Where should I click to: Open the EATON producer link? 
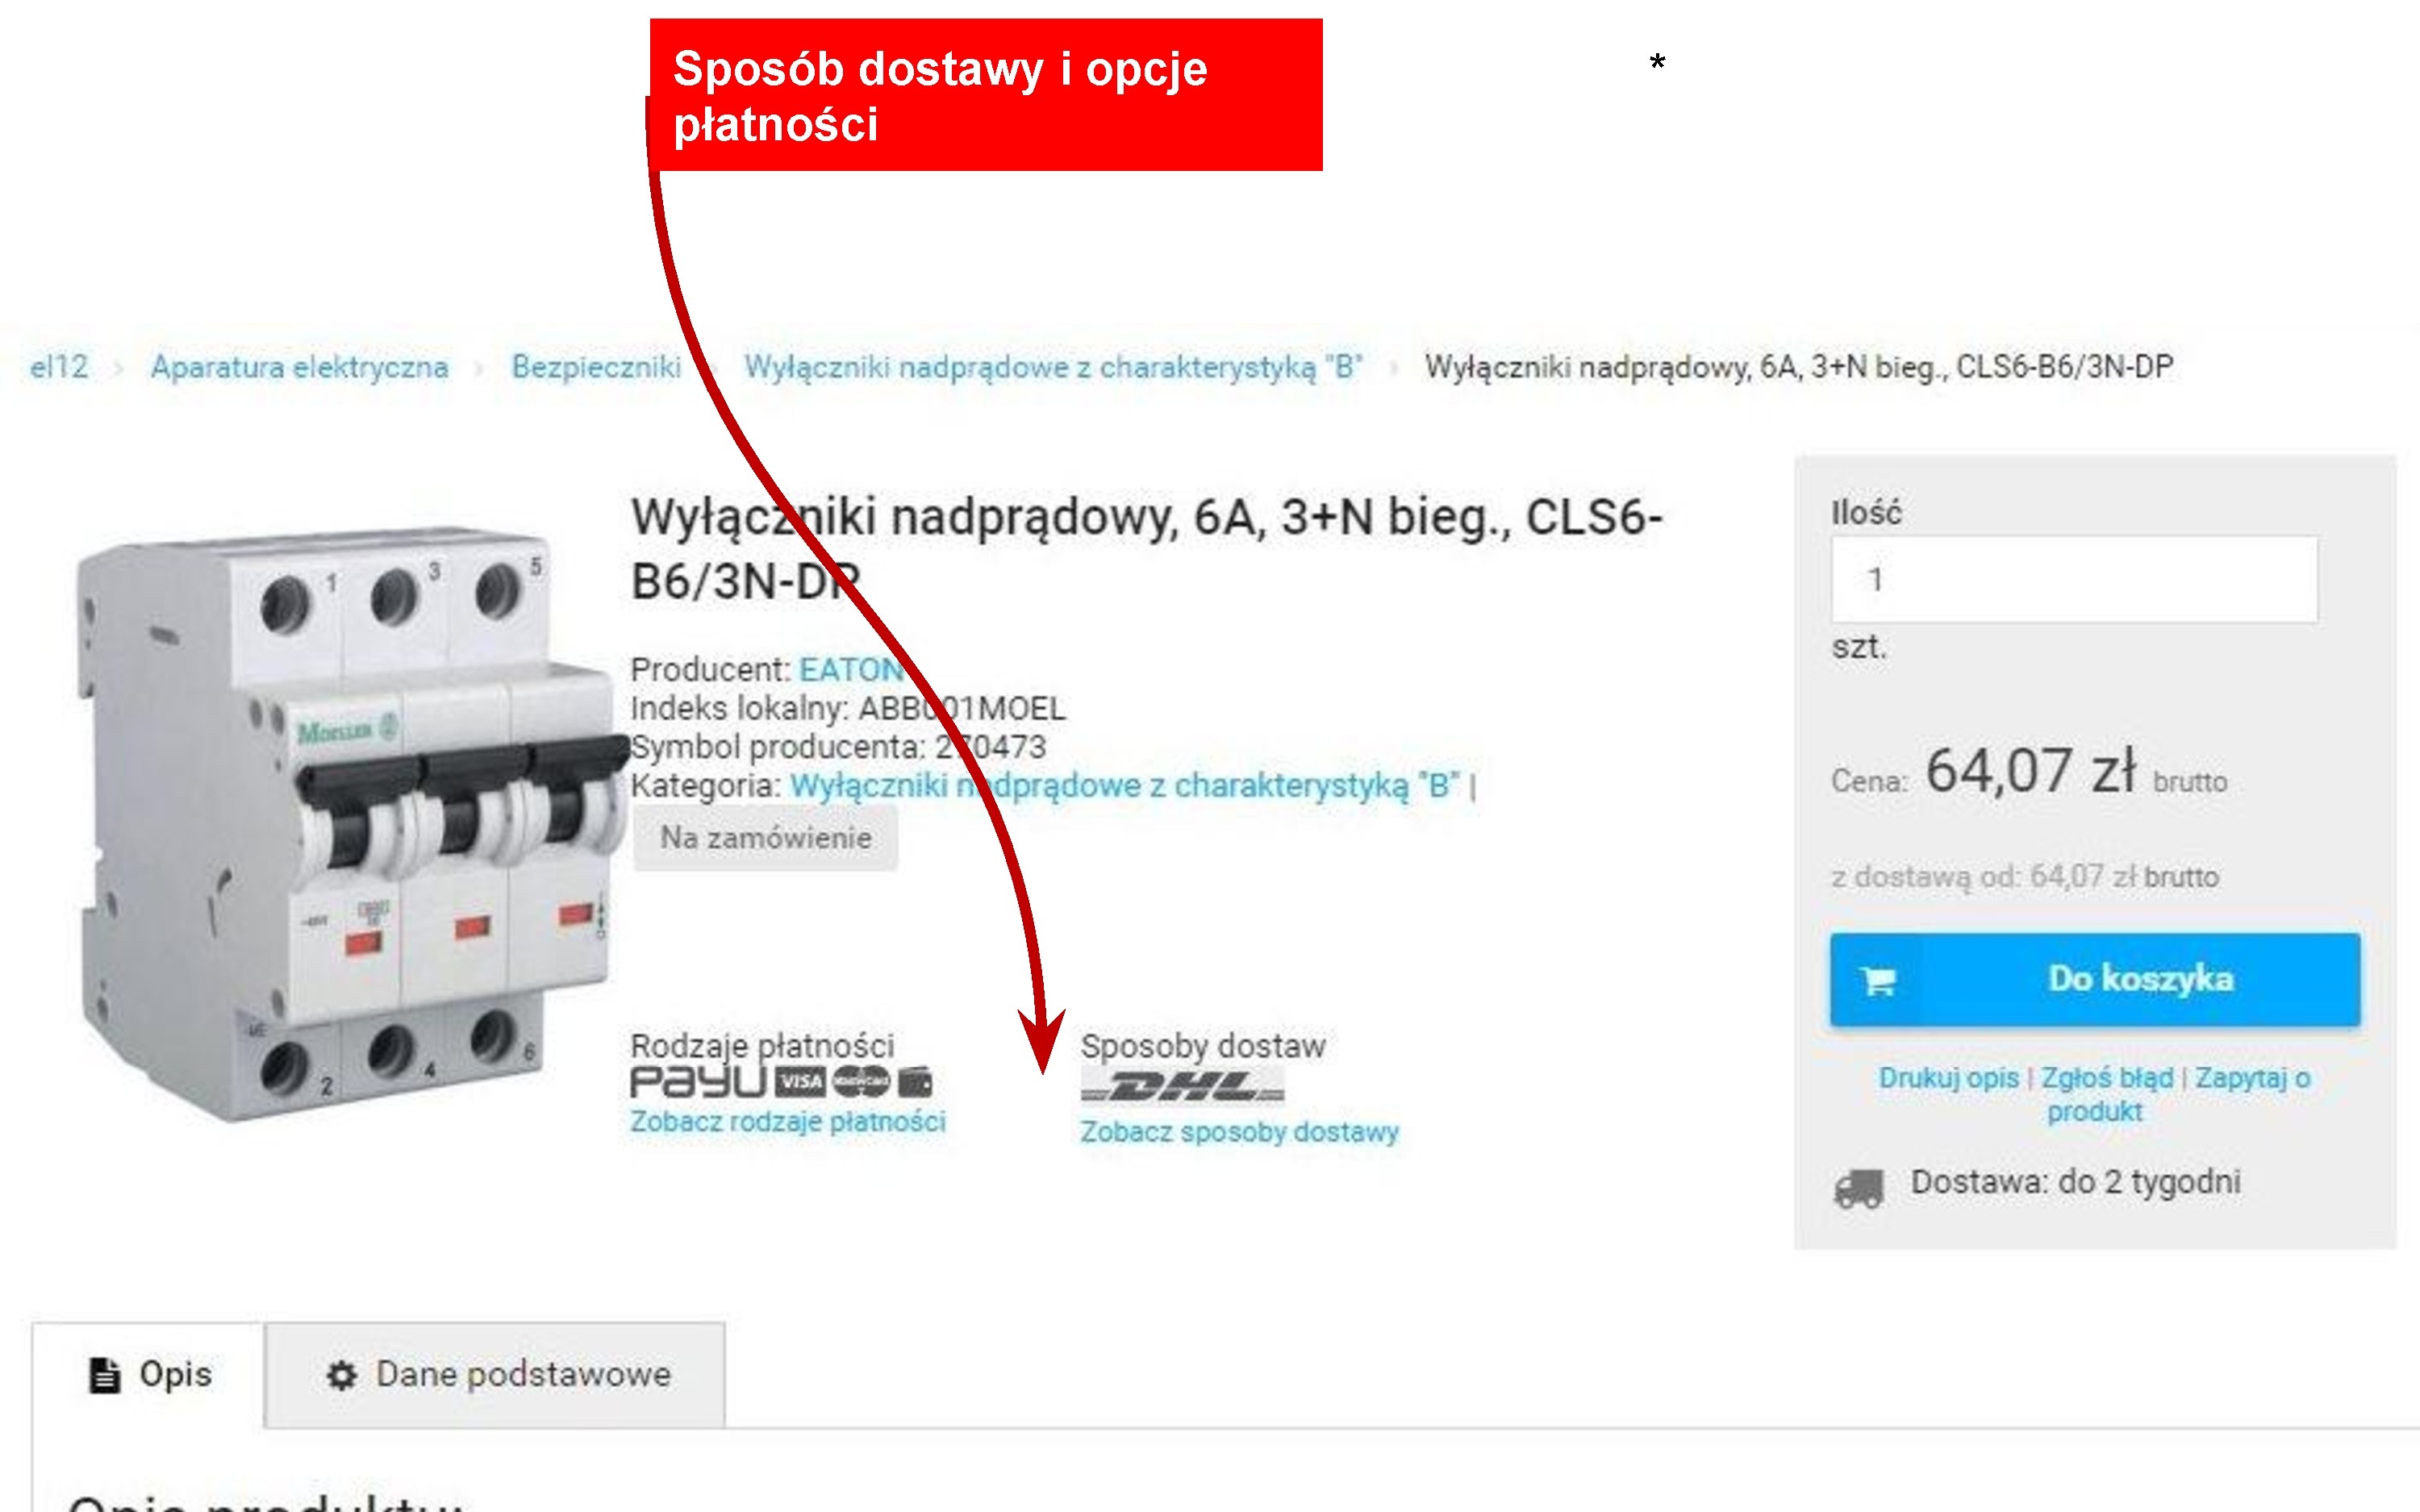[852, 669]
